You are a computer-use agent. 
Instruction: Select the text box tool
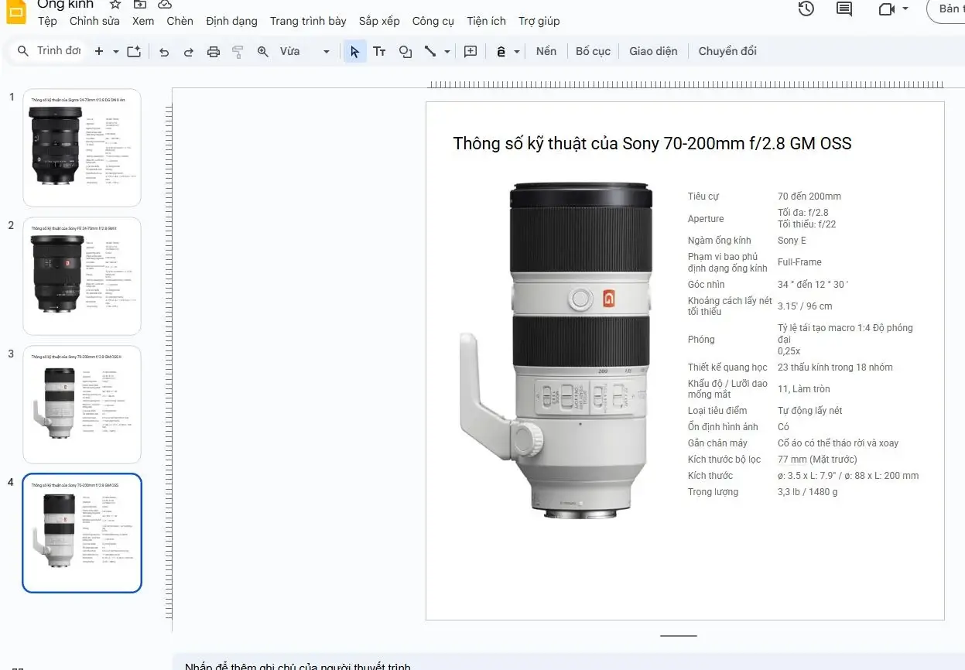tap(379, 52)
